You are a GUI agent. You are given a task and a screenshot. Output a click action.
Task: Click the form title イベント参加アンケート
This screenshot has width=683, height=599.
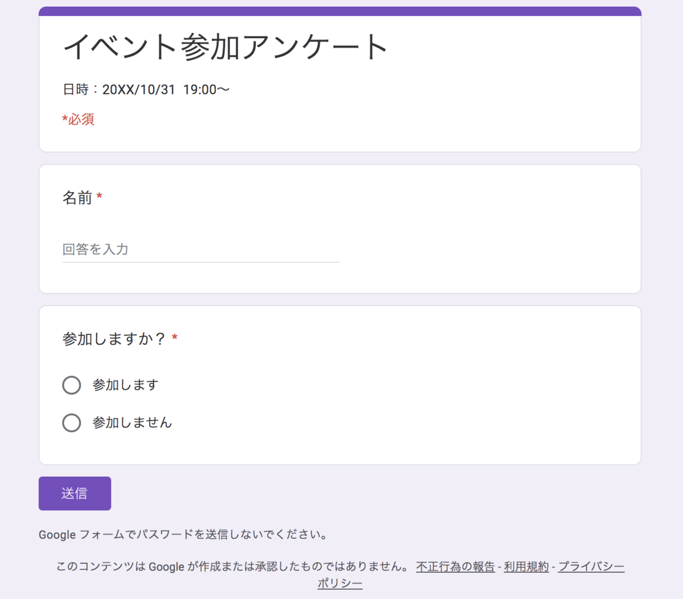point(225,48)
